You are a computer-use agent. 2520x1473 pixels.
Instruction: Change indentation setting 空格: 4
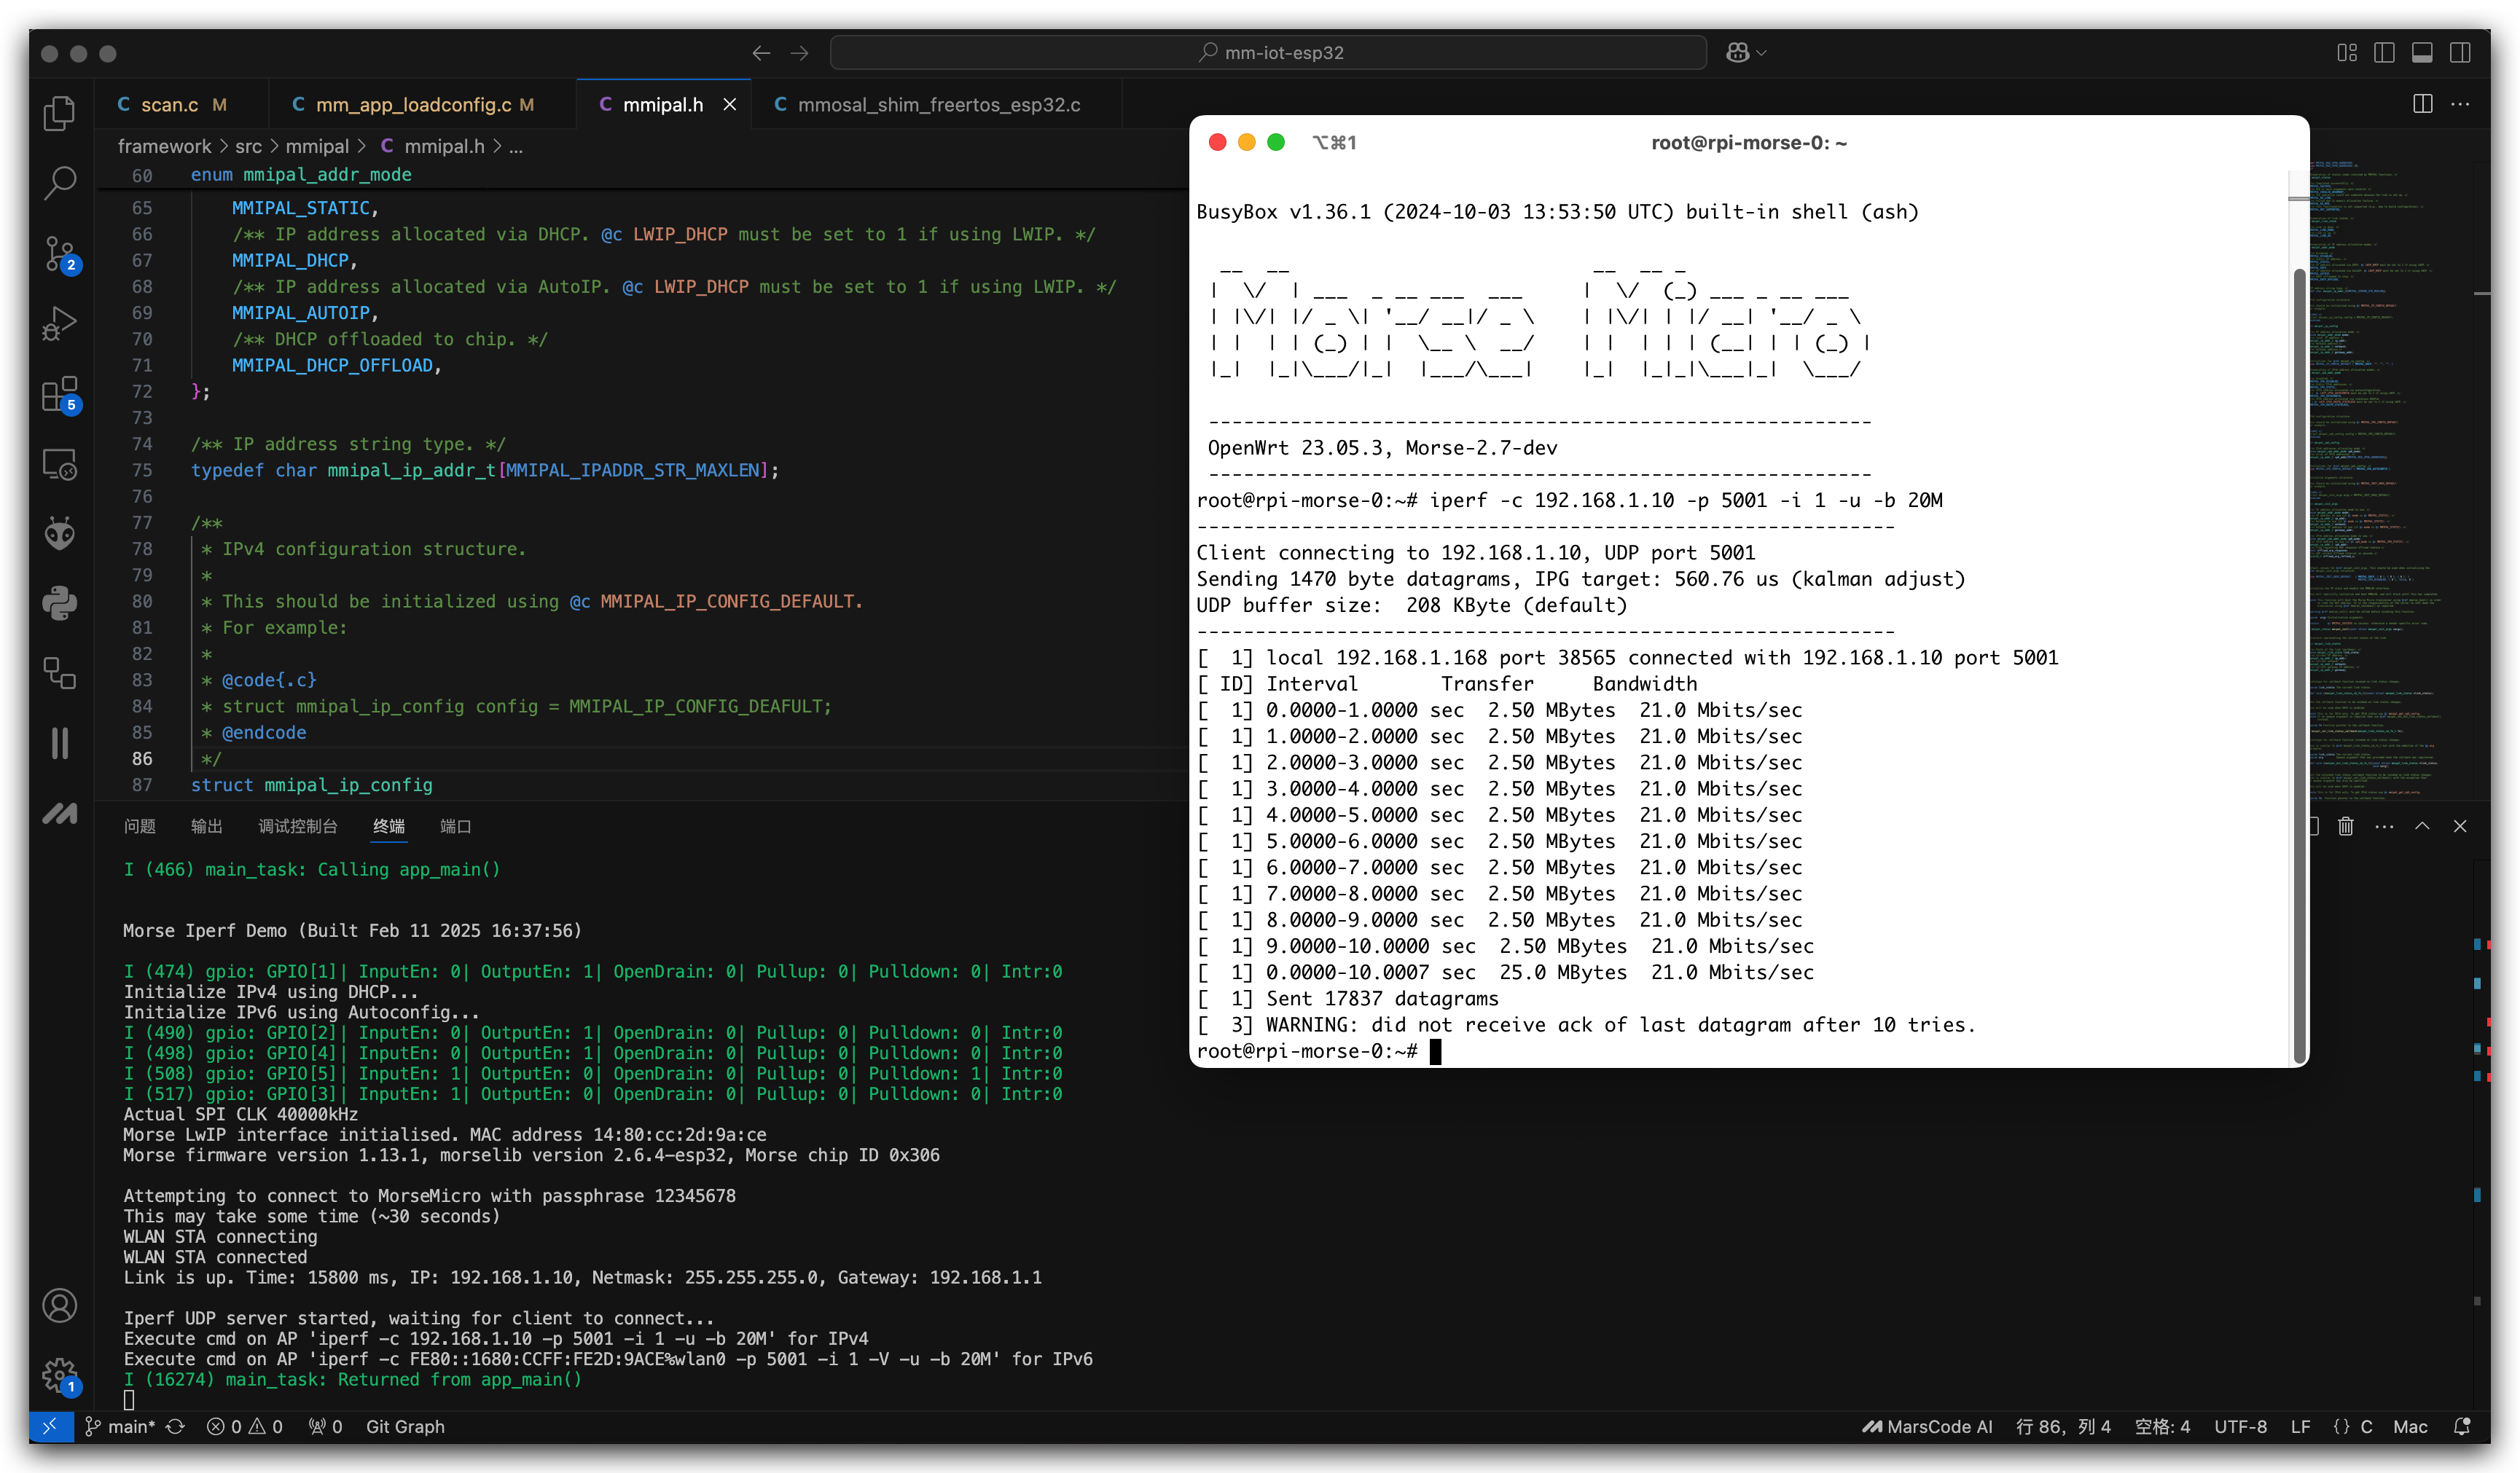coord(2162,1426)
